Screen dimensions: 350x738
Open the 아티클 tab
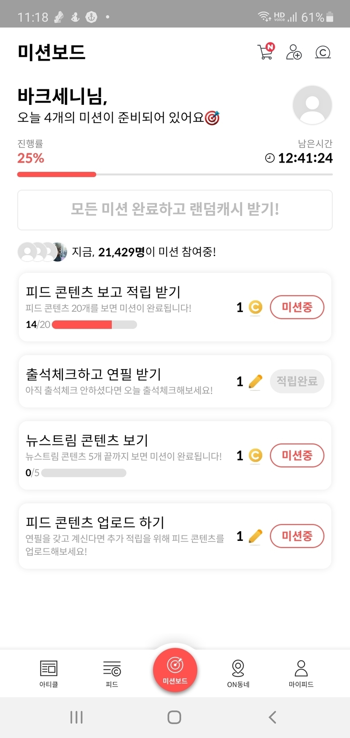pyautogui.click(x=49, y=673)
